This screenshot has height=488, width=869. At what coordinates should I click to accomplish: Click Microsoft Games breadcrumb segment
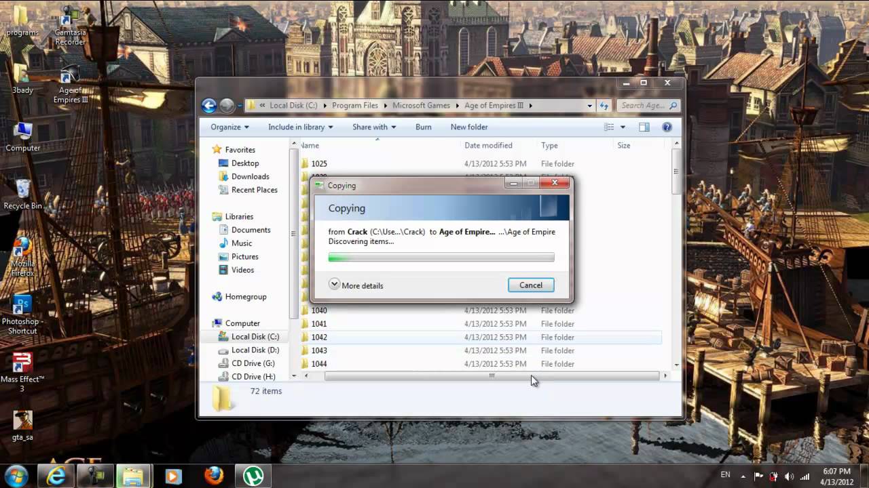421,106
